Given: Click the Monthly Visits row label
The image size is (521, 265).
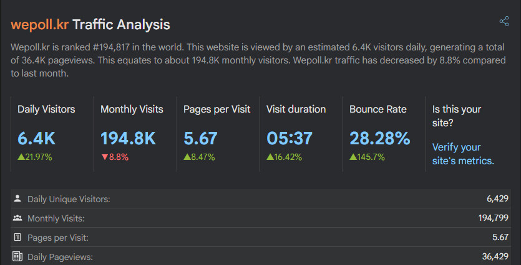Looking at the screenshot, I should click(56, 218).
